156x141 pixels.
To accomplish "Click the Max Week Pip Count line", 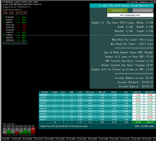I will click(133, 40).
